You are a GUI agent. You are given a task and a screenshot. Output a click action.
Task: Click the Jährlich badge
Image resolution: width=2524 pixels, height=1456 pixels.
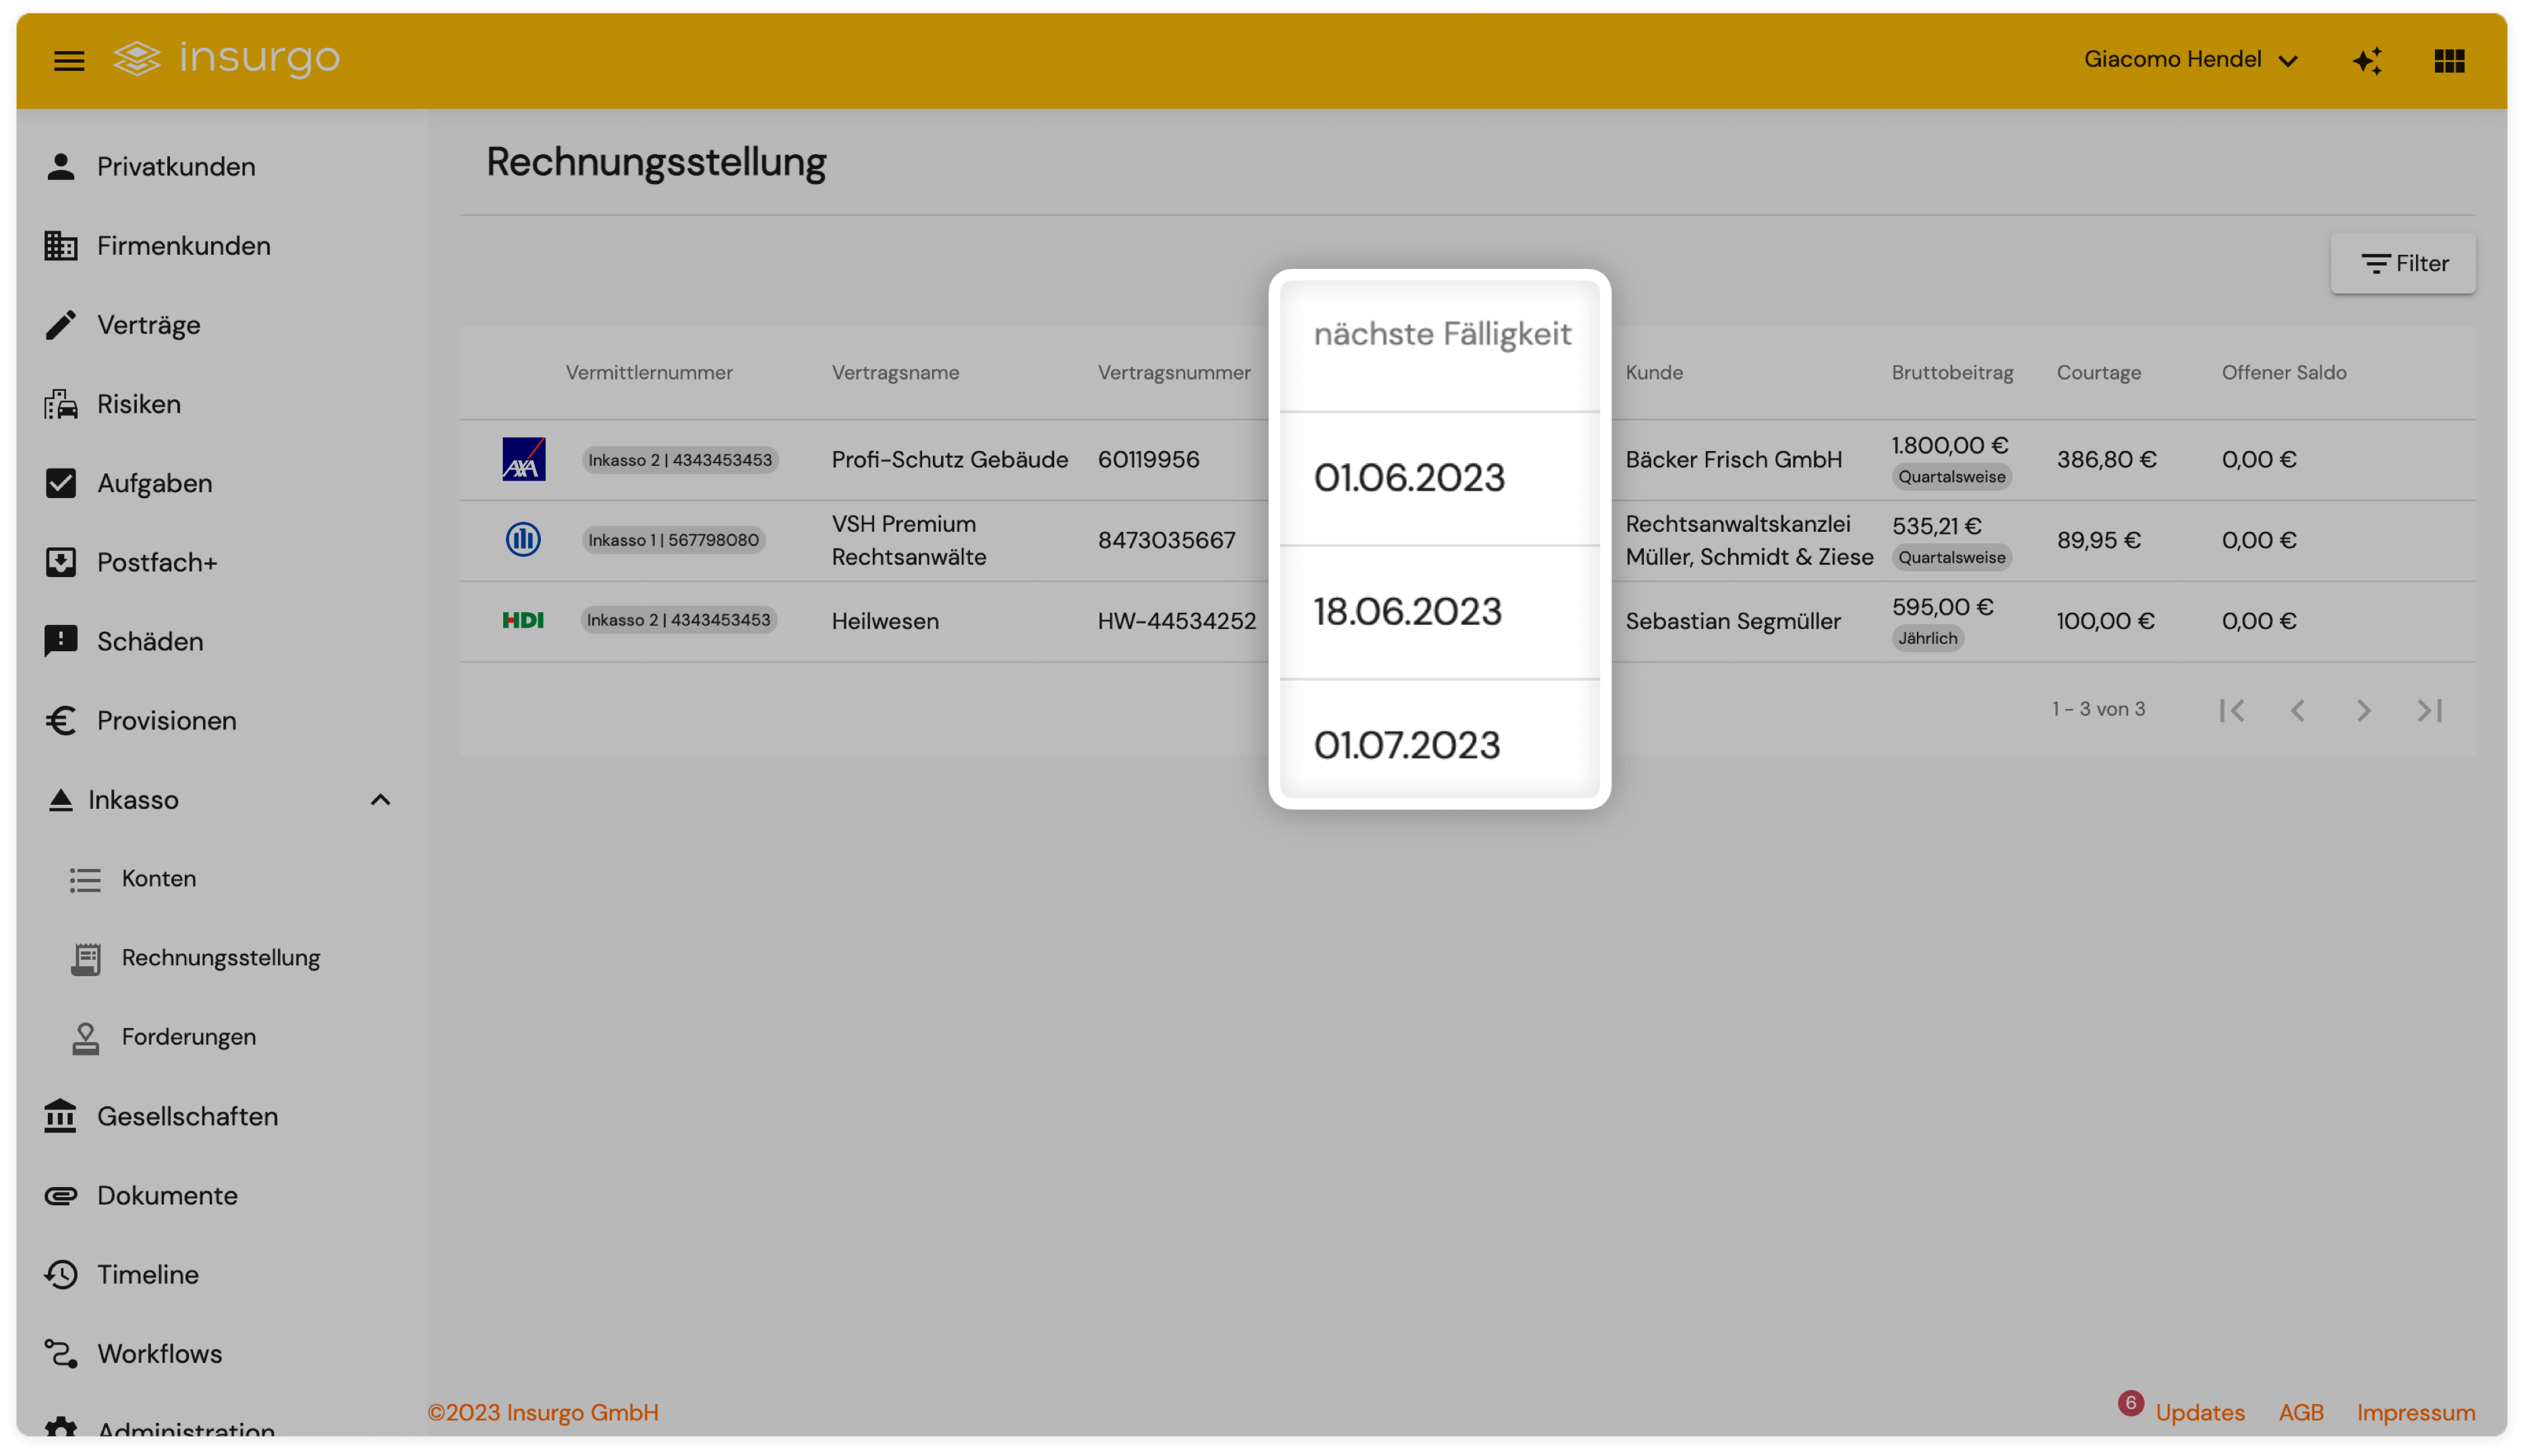click(1927, 638)
